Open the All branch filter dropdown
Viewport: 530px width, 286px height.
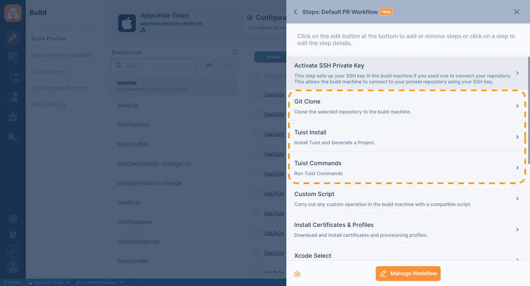point(219,65)
